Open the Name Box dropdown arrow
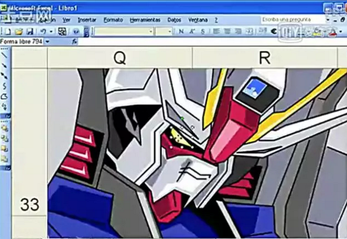The image size is (347, 239). 47,41
